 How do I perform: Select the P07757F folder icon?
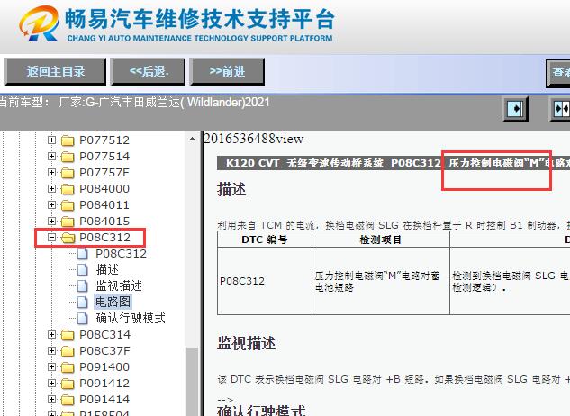click(x=68, y=173)
